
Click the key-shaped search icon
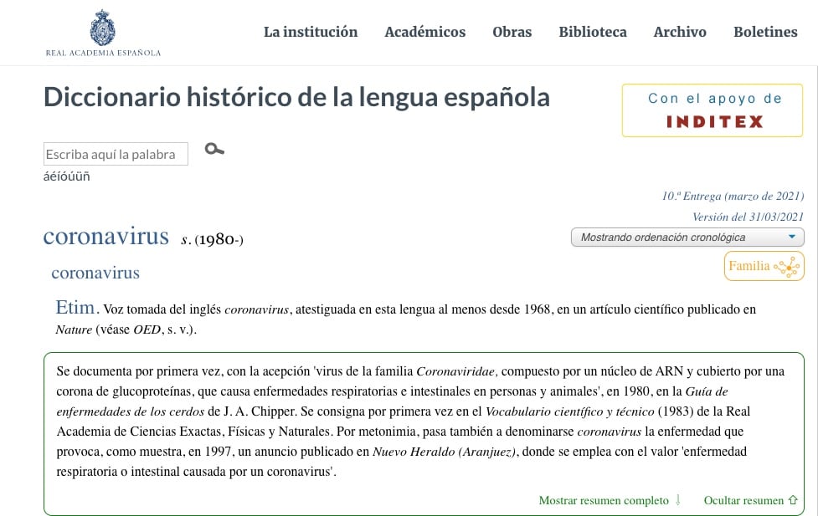214,150
